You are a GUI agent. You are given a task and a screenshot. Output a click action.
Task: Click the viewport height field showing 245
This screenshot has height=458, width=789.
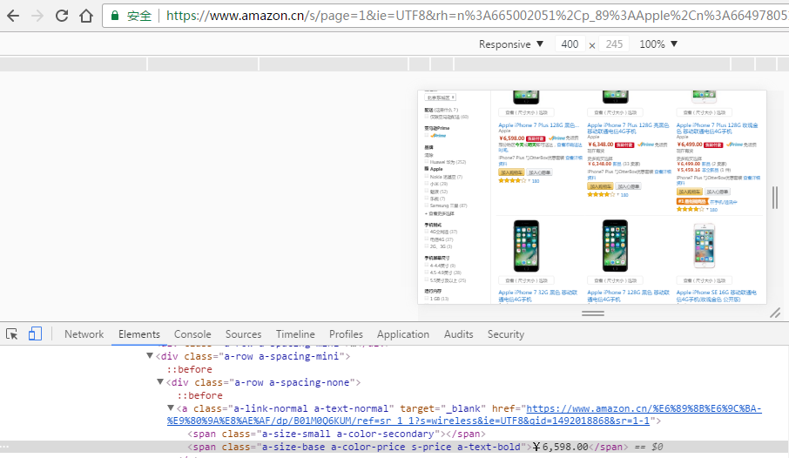615,44
